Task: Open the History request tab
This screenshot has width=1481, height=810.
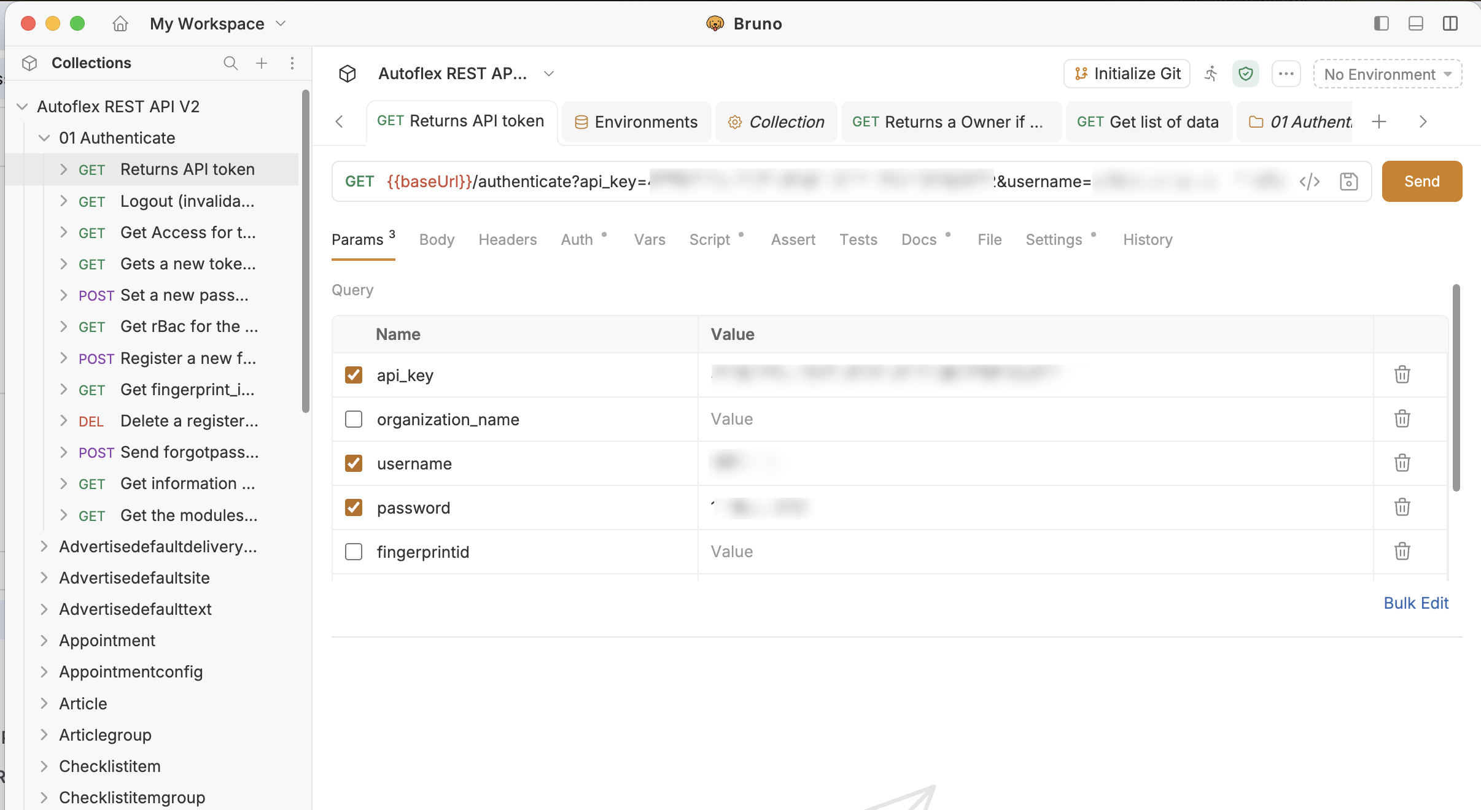Action: point(1148,240)
